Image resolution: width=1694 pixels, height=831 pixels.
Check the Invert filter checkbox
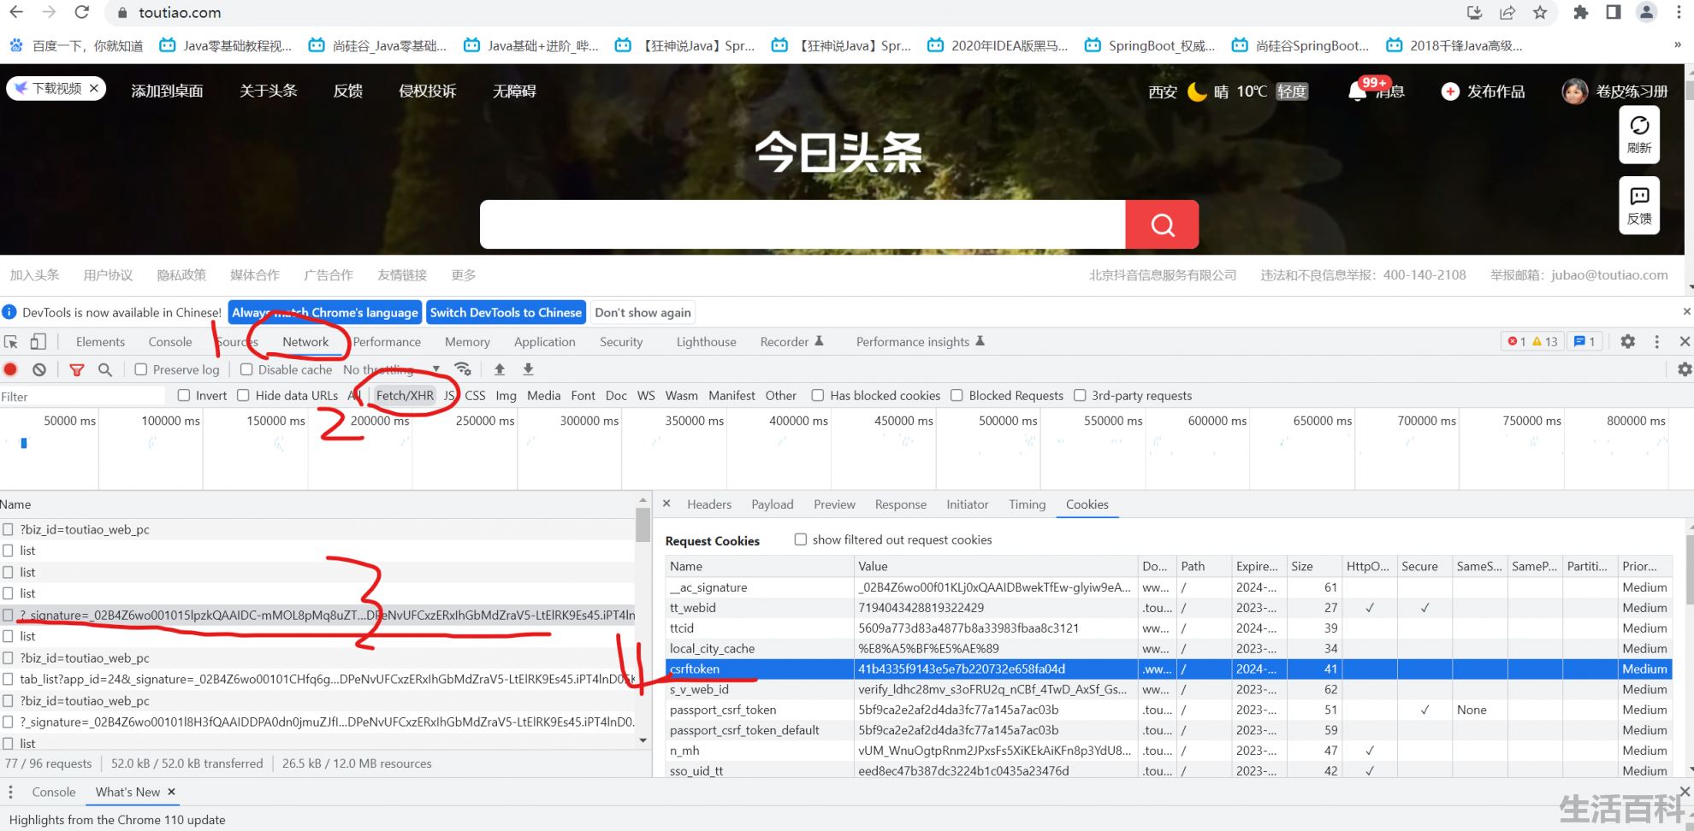tap(184, 395)
